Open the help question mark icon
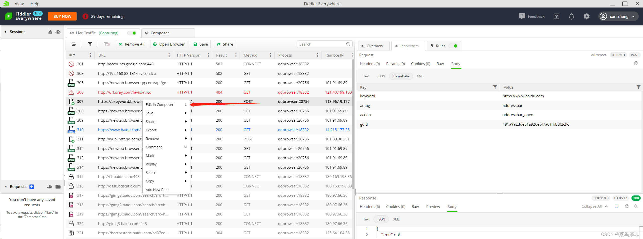The width and height of the screenshot is (643, 239). click(556, 16)
